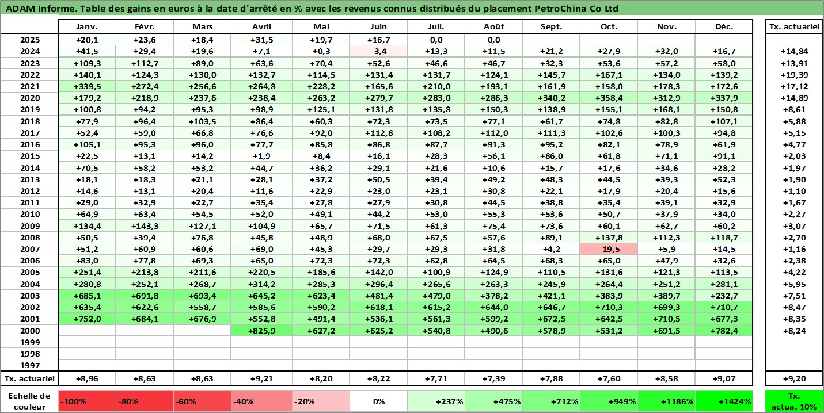Select the 2020 row label

pyautogui.click(x=29, y=98)
